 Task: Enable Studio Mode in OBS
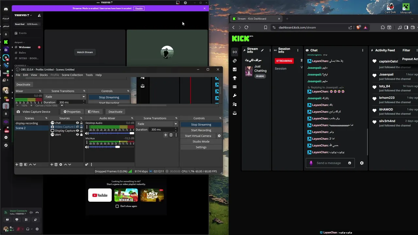coord(201,141)
